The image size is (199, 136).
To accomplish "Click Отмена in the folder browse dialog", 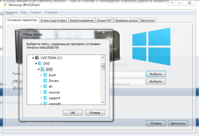I will [x=95, y=113].
